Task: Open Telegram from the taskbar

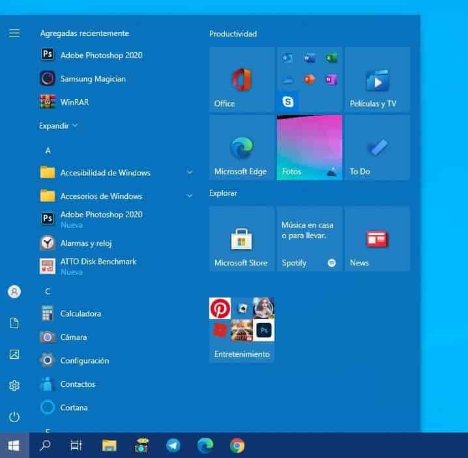Action: click(x=173, y=446)
